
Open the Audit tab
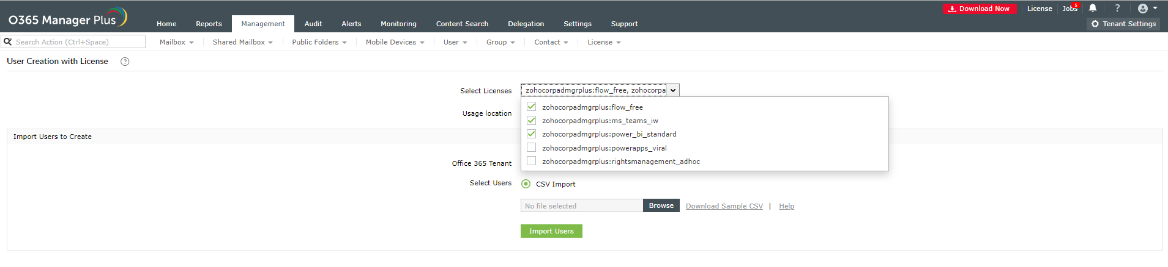click(313, 24)
